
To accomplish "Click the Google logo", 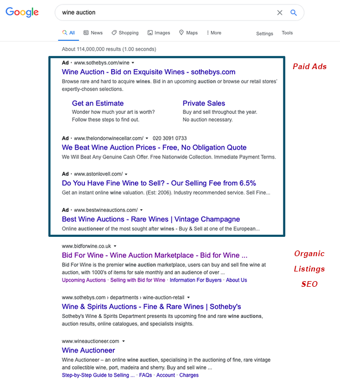I will [22, 12].
